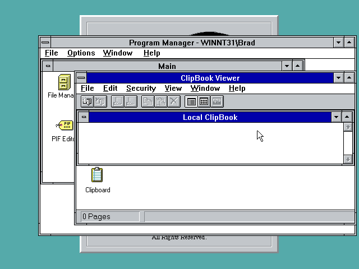Screen dimensions: 359x269
Task: Switch to Table of Contents view button
Action: (191, 101)
